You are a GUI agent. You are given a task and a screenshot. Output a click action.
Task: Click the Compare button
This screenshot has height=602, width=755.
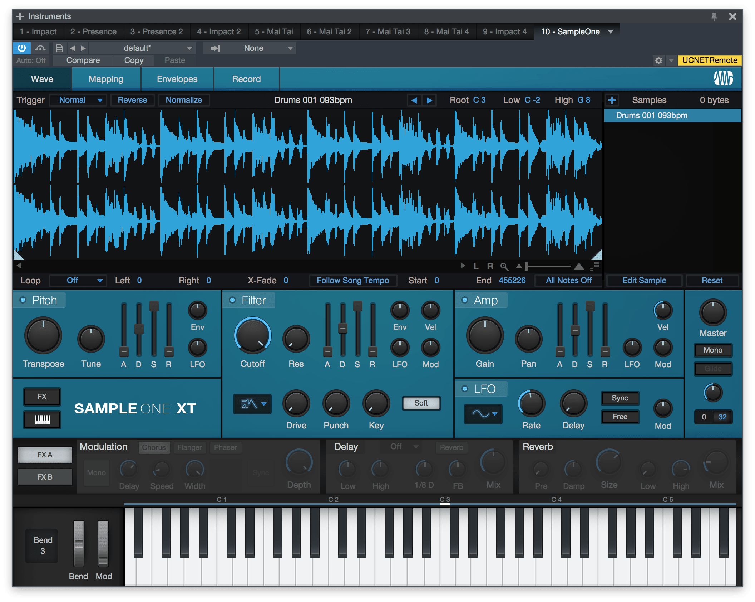[83, 60]
